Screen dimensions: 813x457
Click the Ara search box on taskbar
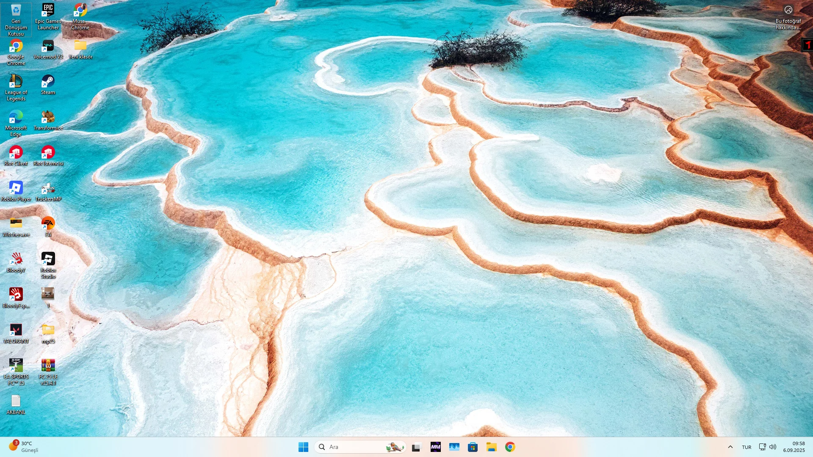click(x=351, y=447)
